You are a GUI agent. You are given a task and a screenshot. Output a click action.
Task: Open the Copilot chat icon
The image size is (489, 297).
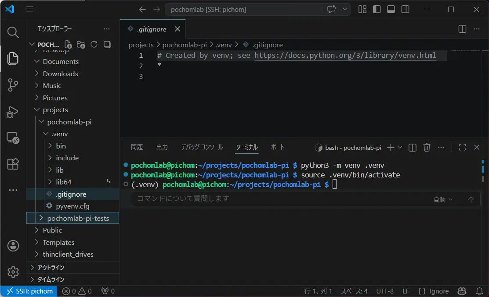pos(332,9)
